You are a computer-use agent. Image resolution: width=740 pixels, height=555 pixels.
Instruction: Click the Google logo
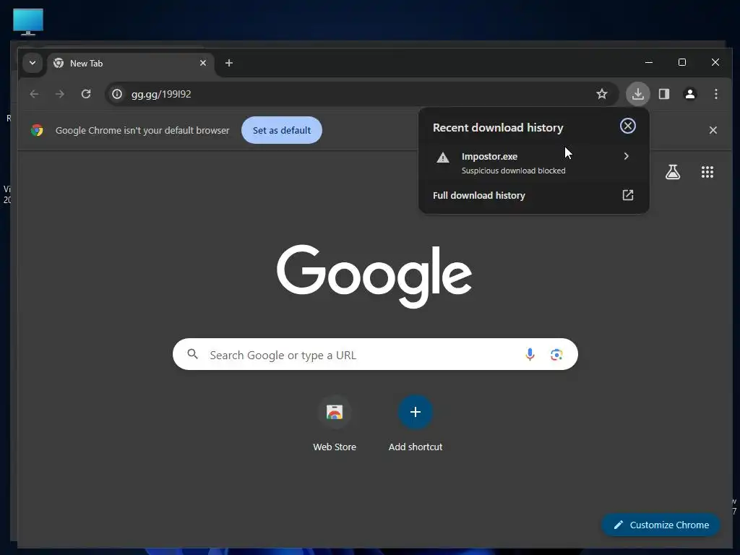(374, 276)
